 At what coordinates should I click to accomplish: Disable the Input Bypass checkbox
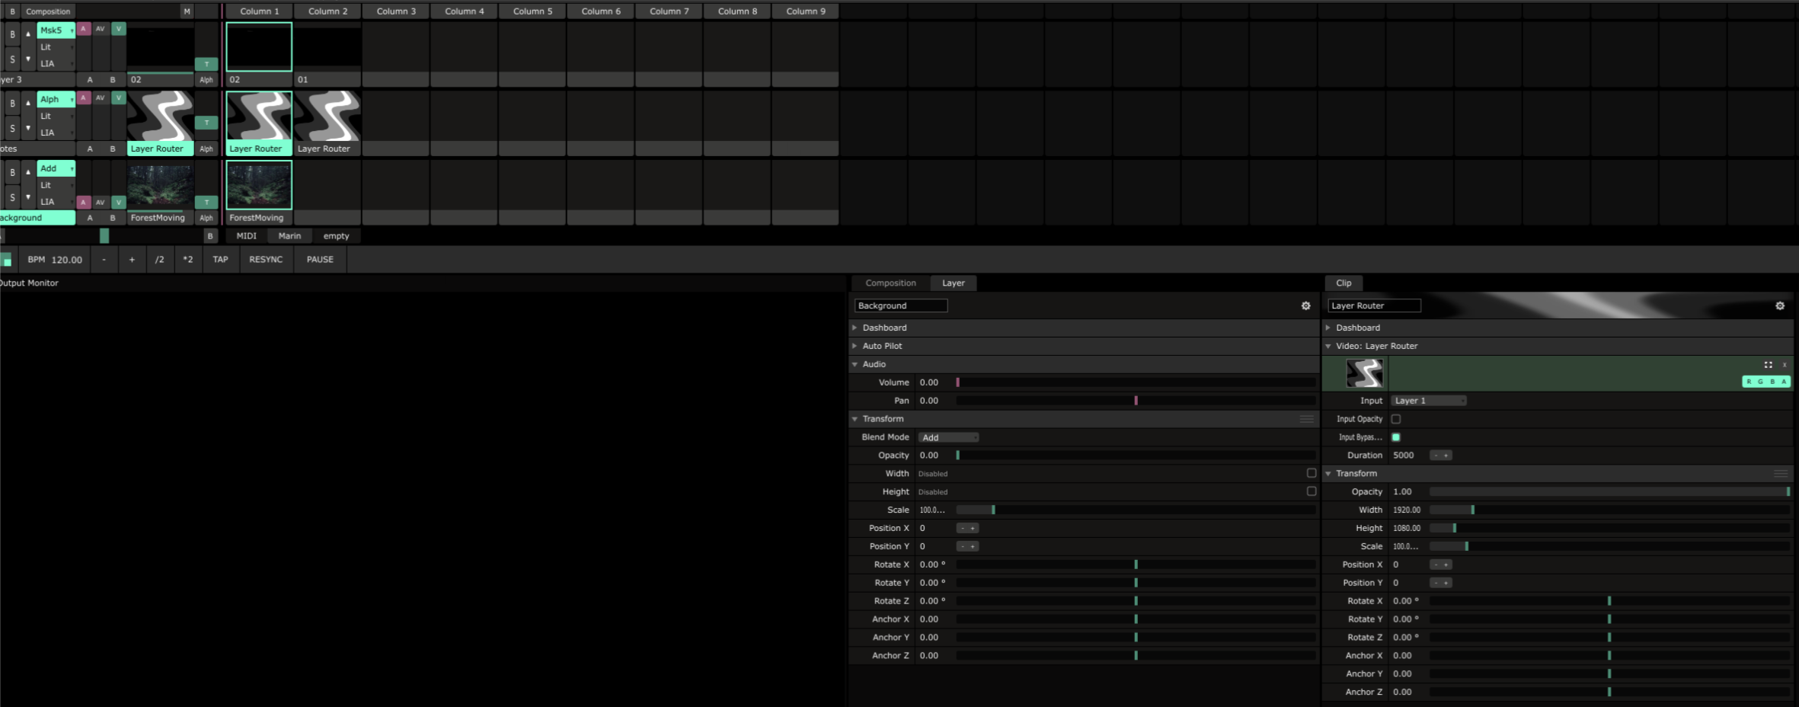(x=1395, y=437)
